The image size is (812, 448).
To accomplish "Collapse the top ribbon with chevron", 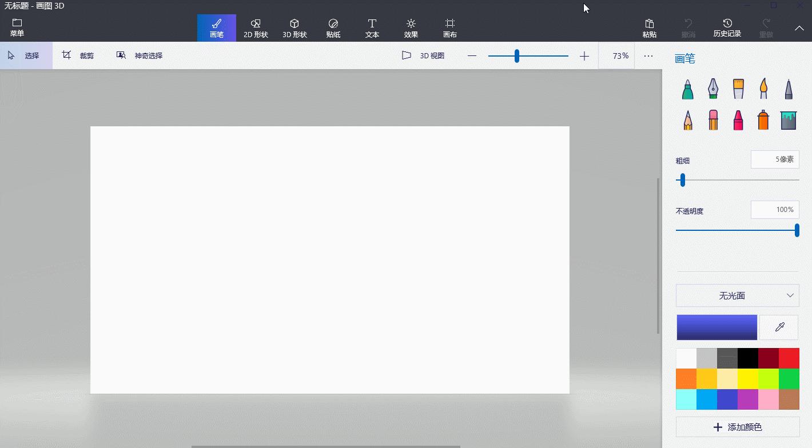I will (799, 28).
